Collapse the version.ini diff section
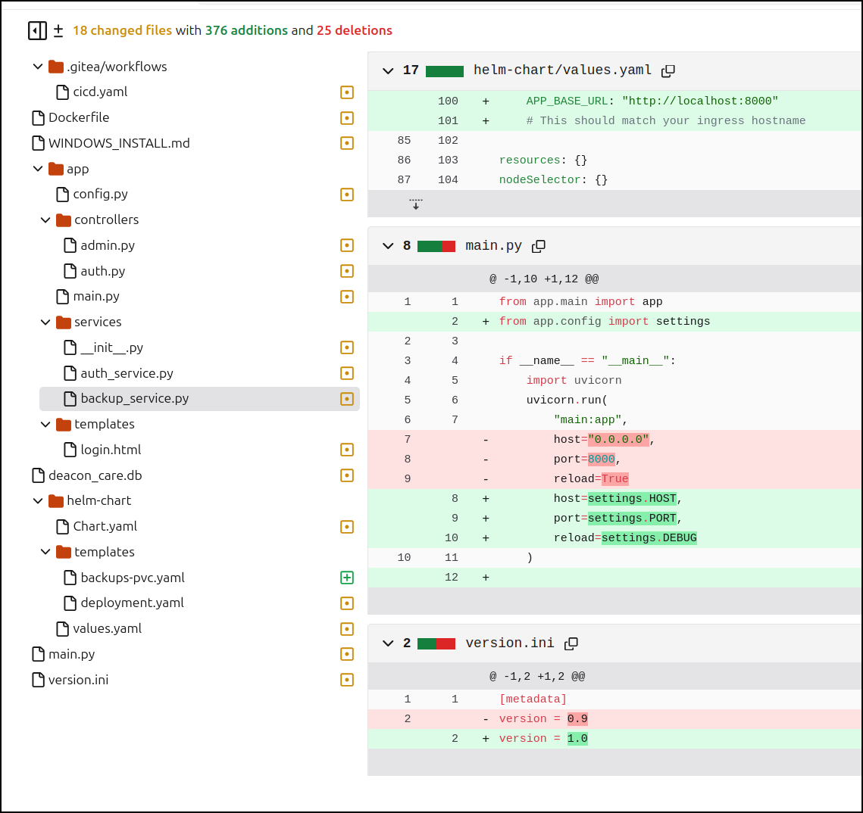 click(x=388, y=643)
